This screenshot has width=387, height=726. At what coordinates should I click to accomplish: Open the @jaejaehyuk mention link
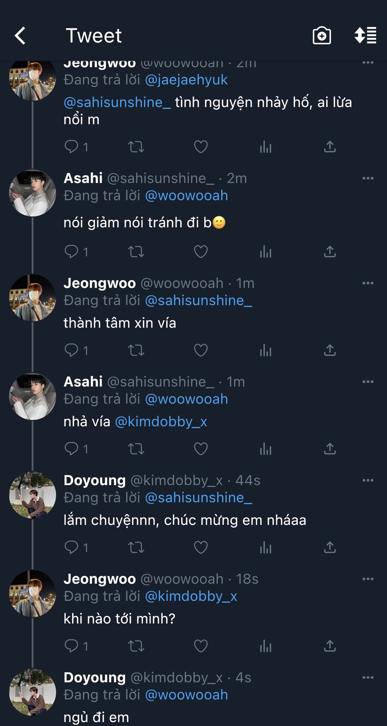click(186, 80)
